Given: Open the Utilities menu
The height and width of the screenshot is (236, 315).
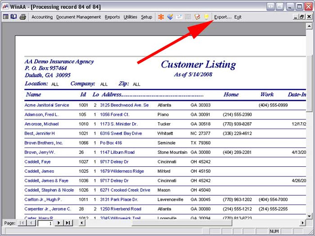Looking at the screenshot, I should click(x=130, y=17).
